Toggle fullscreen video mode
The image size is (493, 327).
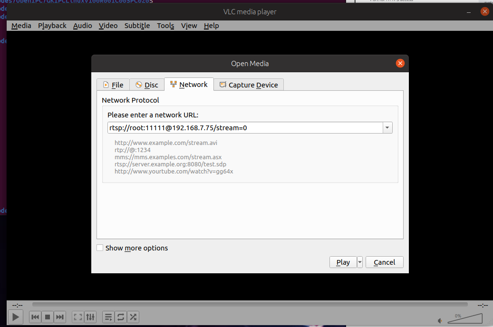(77, 317)
